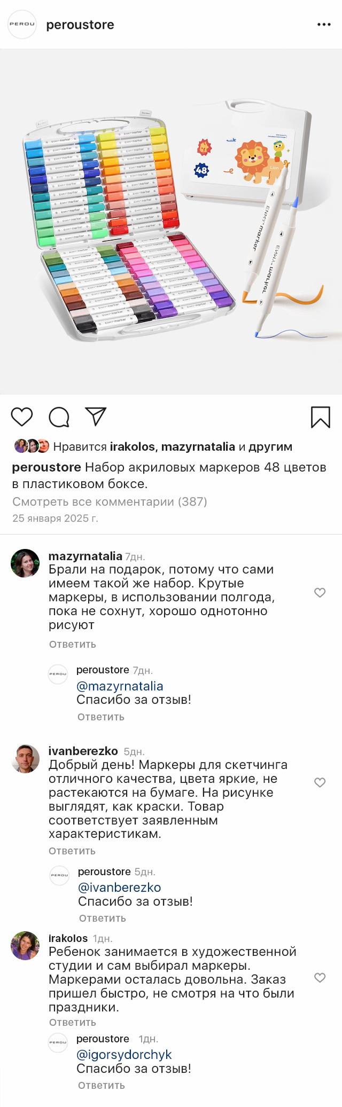Share post using paper plane icon
The width and height of the screenshot is (342, 1107).
pos(96,417)
